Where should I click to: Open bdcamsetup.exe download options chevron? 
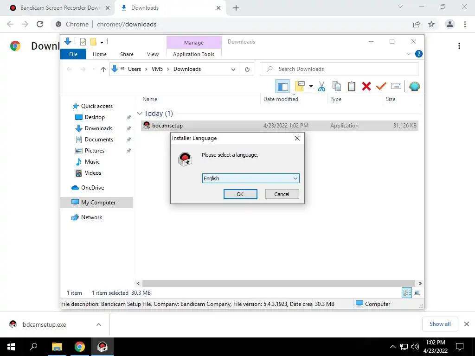coord(99,324)
